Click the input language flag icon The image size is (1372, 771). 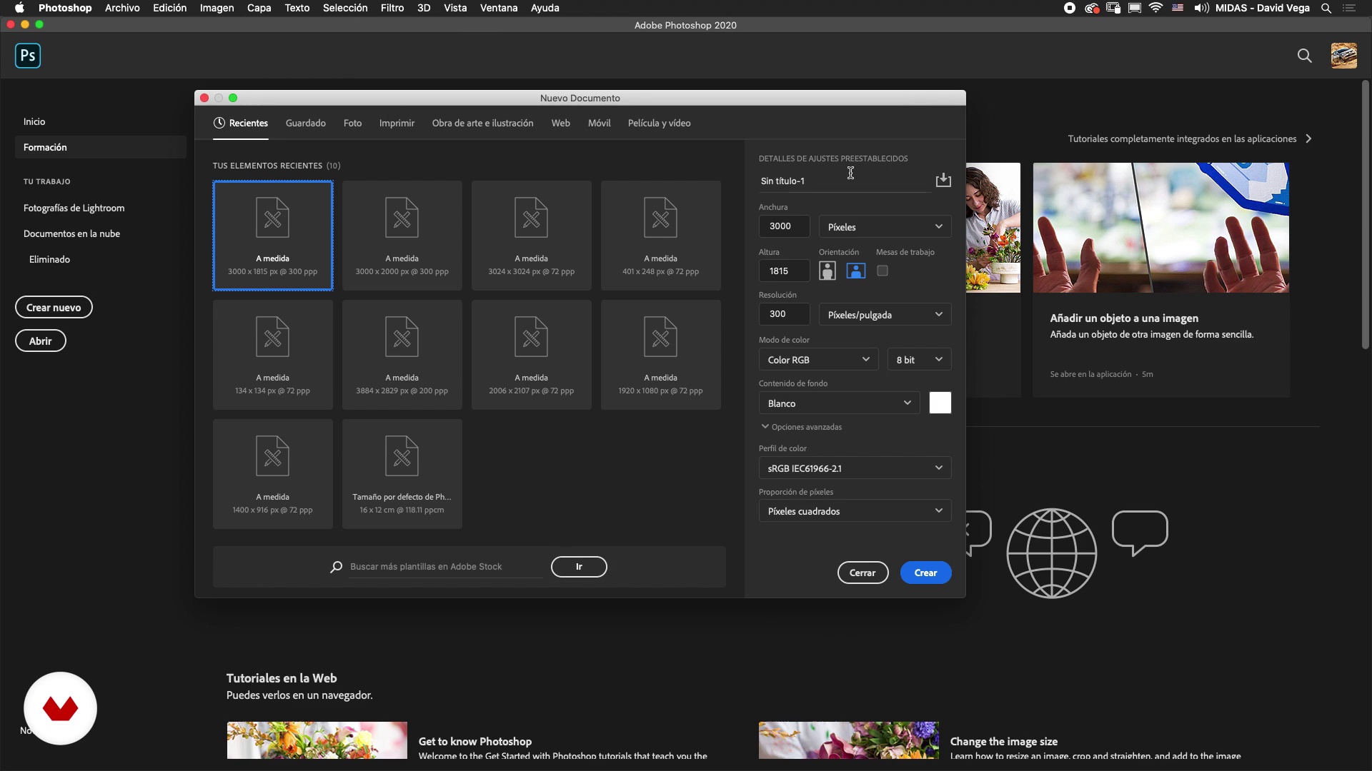point(1178,8)
